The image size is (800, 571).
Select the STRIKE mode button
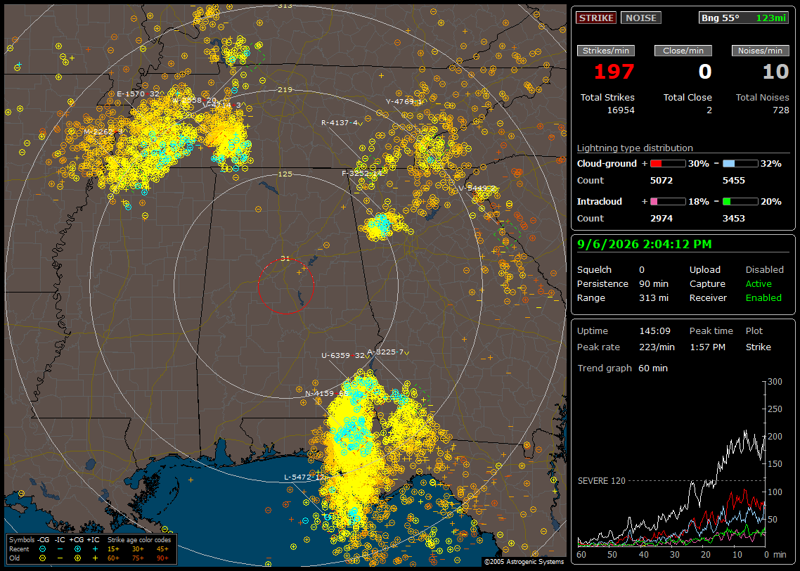(x=596, y=18)
